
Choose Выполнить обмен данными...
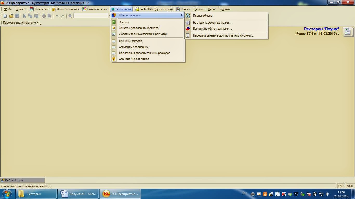pos(226,29)
